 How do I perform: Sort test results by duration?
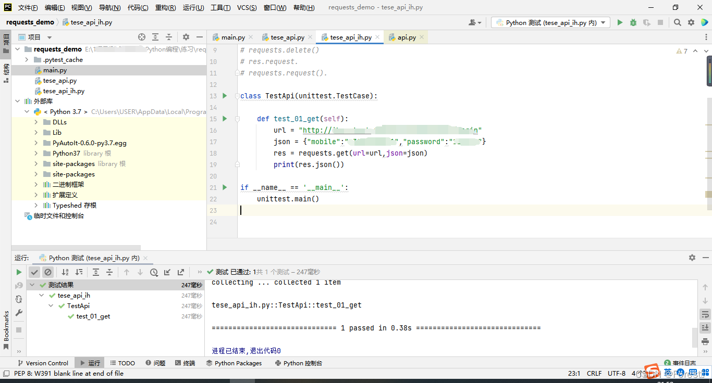[x=79, y=272]
